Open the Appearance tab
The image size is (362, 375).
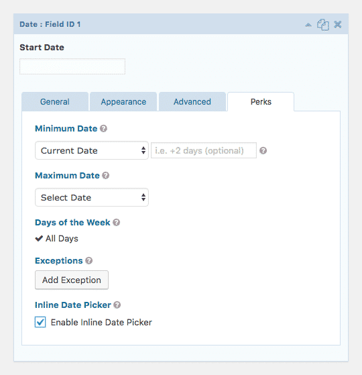[x=123, y=102]
